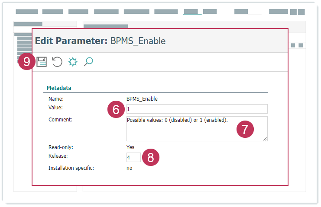Click the BPMS_Enable name value text

coord(142,99)
